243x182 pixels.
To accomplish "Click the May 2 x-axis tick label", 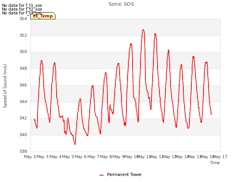I will coord(30,157).
